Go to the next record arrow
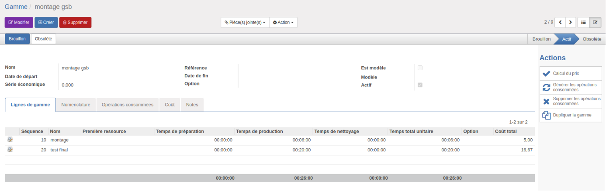Viewport: 606px width, 191px height. (x=571, y=22)
